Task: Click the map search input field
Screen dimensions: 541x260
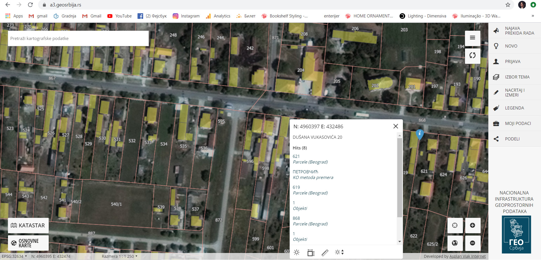Action: click(78, 39)
